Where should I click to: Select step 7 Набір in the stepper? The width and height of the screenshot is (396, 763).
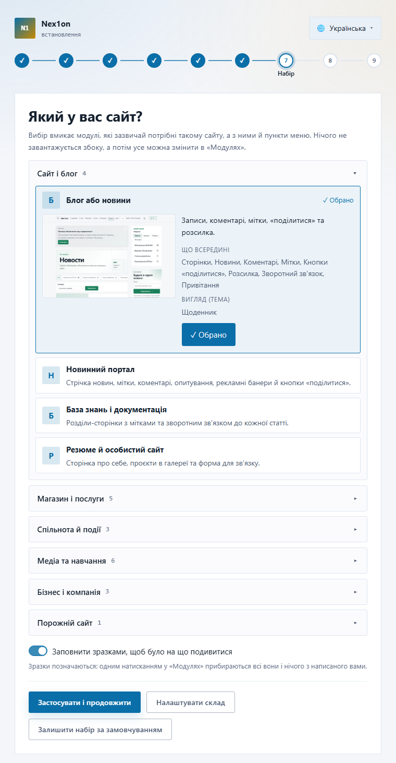(x=286, y=61)
